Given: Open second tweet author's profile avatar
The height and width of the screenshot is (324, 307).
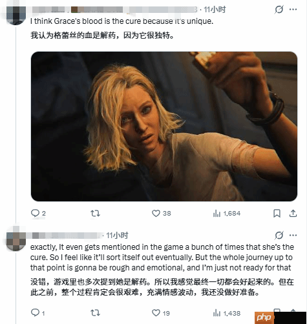Looking at the screenshot, I should click(x=16, y=239).
